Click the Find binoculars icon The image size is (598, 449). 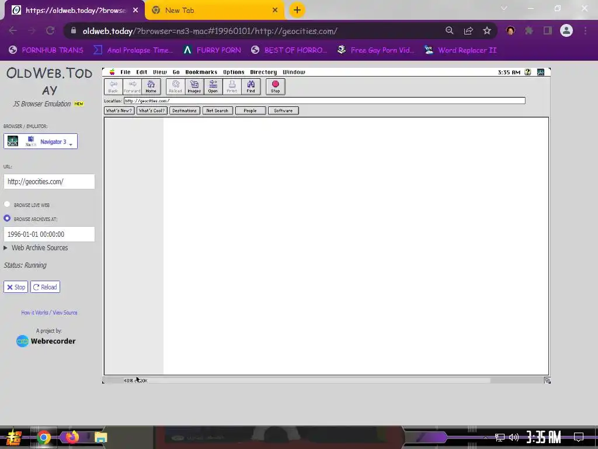point(251,87)
